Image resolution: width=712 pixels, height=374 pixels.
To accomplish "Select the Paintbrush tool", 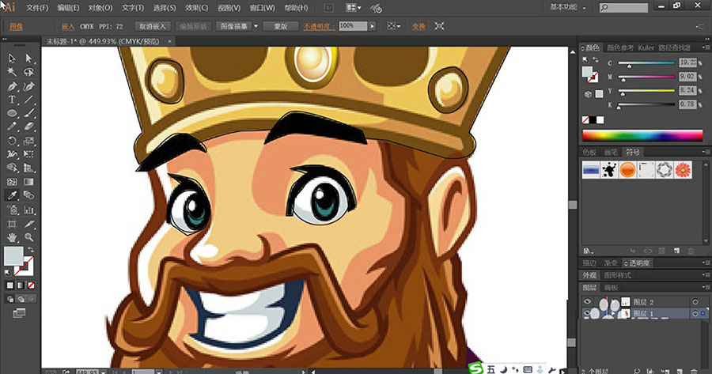I will pyautogui.click(x=28, y=113).
